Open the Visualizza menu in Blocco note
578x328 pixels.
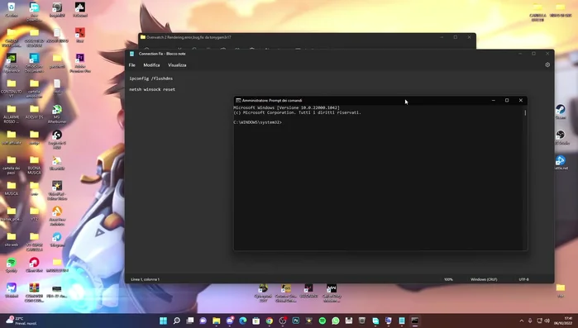[177, 65]
